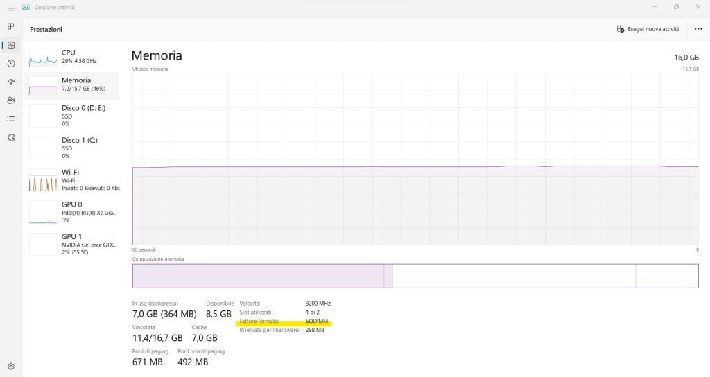The width and height of the screenshot is (710, 377).
Task: Select the Performance page icon in sidebar
Action: pyautogui.click(x=10, y=45)
